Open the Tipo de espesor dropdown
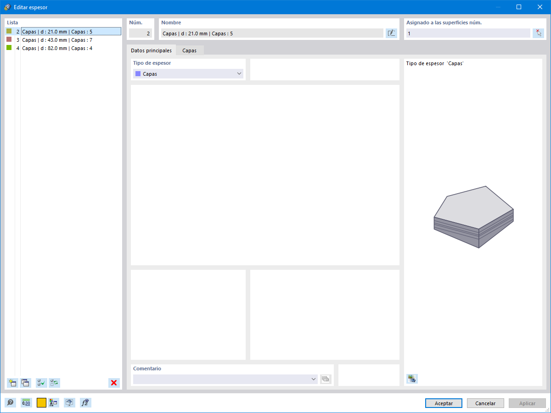 [188, 73]
